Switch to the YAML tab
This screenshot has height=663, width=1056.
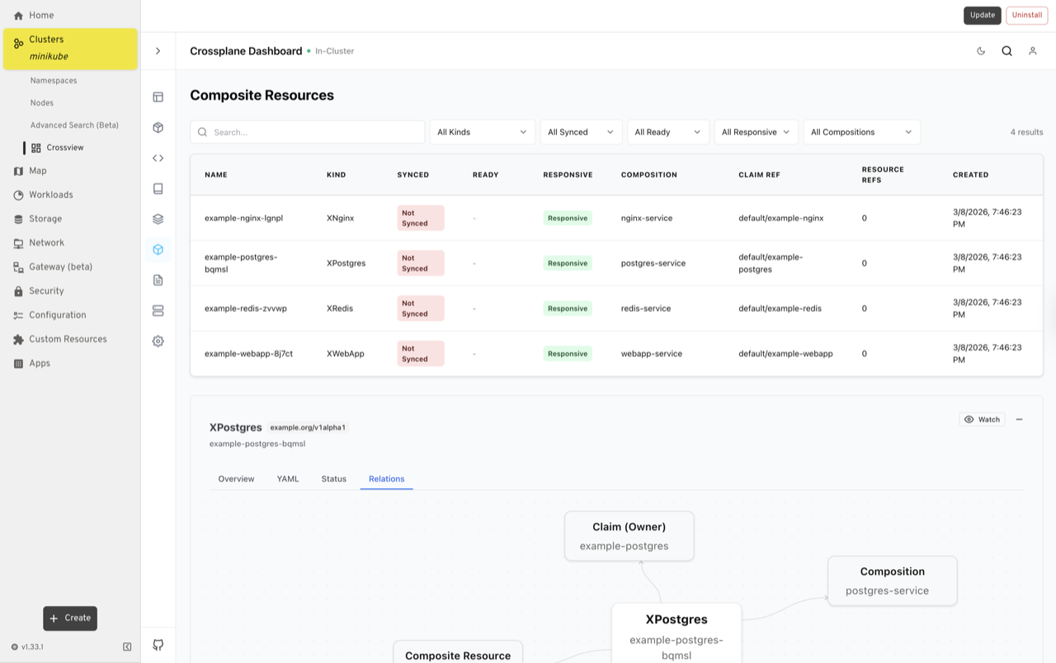(288, 479)
